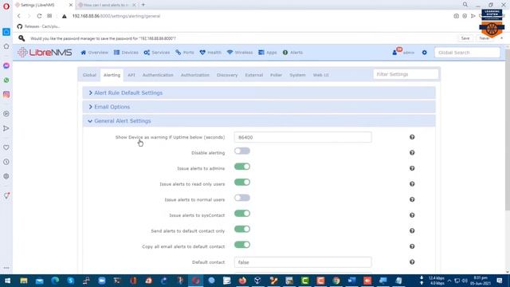Open Opera main menu logo

6,6
